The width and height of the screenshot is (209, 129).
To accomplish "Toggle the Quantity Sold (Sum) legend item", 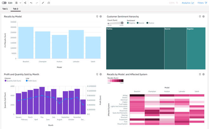I will [x=12, y=81].
